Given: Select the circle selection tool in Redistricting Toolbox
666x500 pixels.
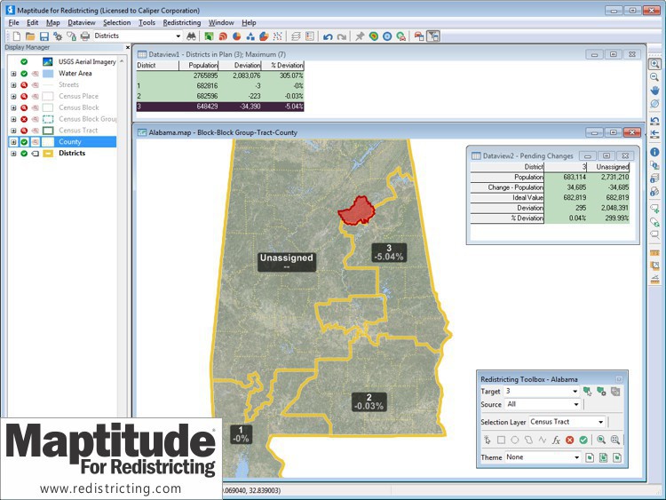Looking at the screenshot, I should [x=515, y=440].
